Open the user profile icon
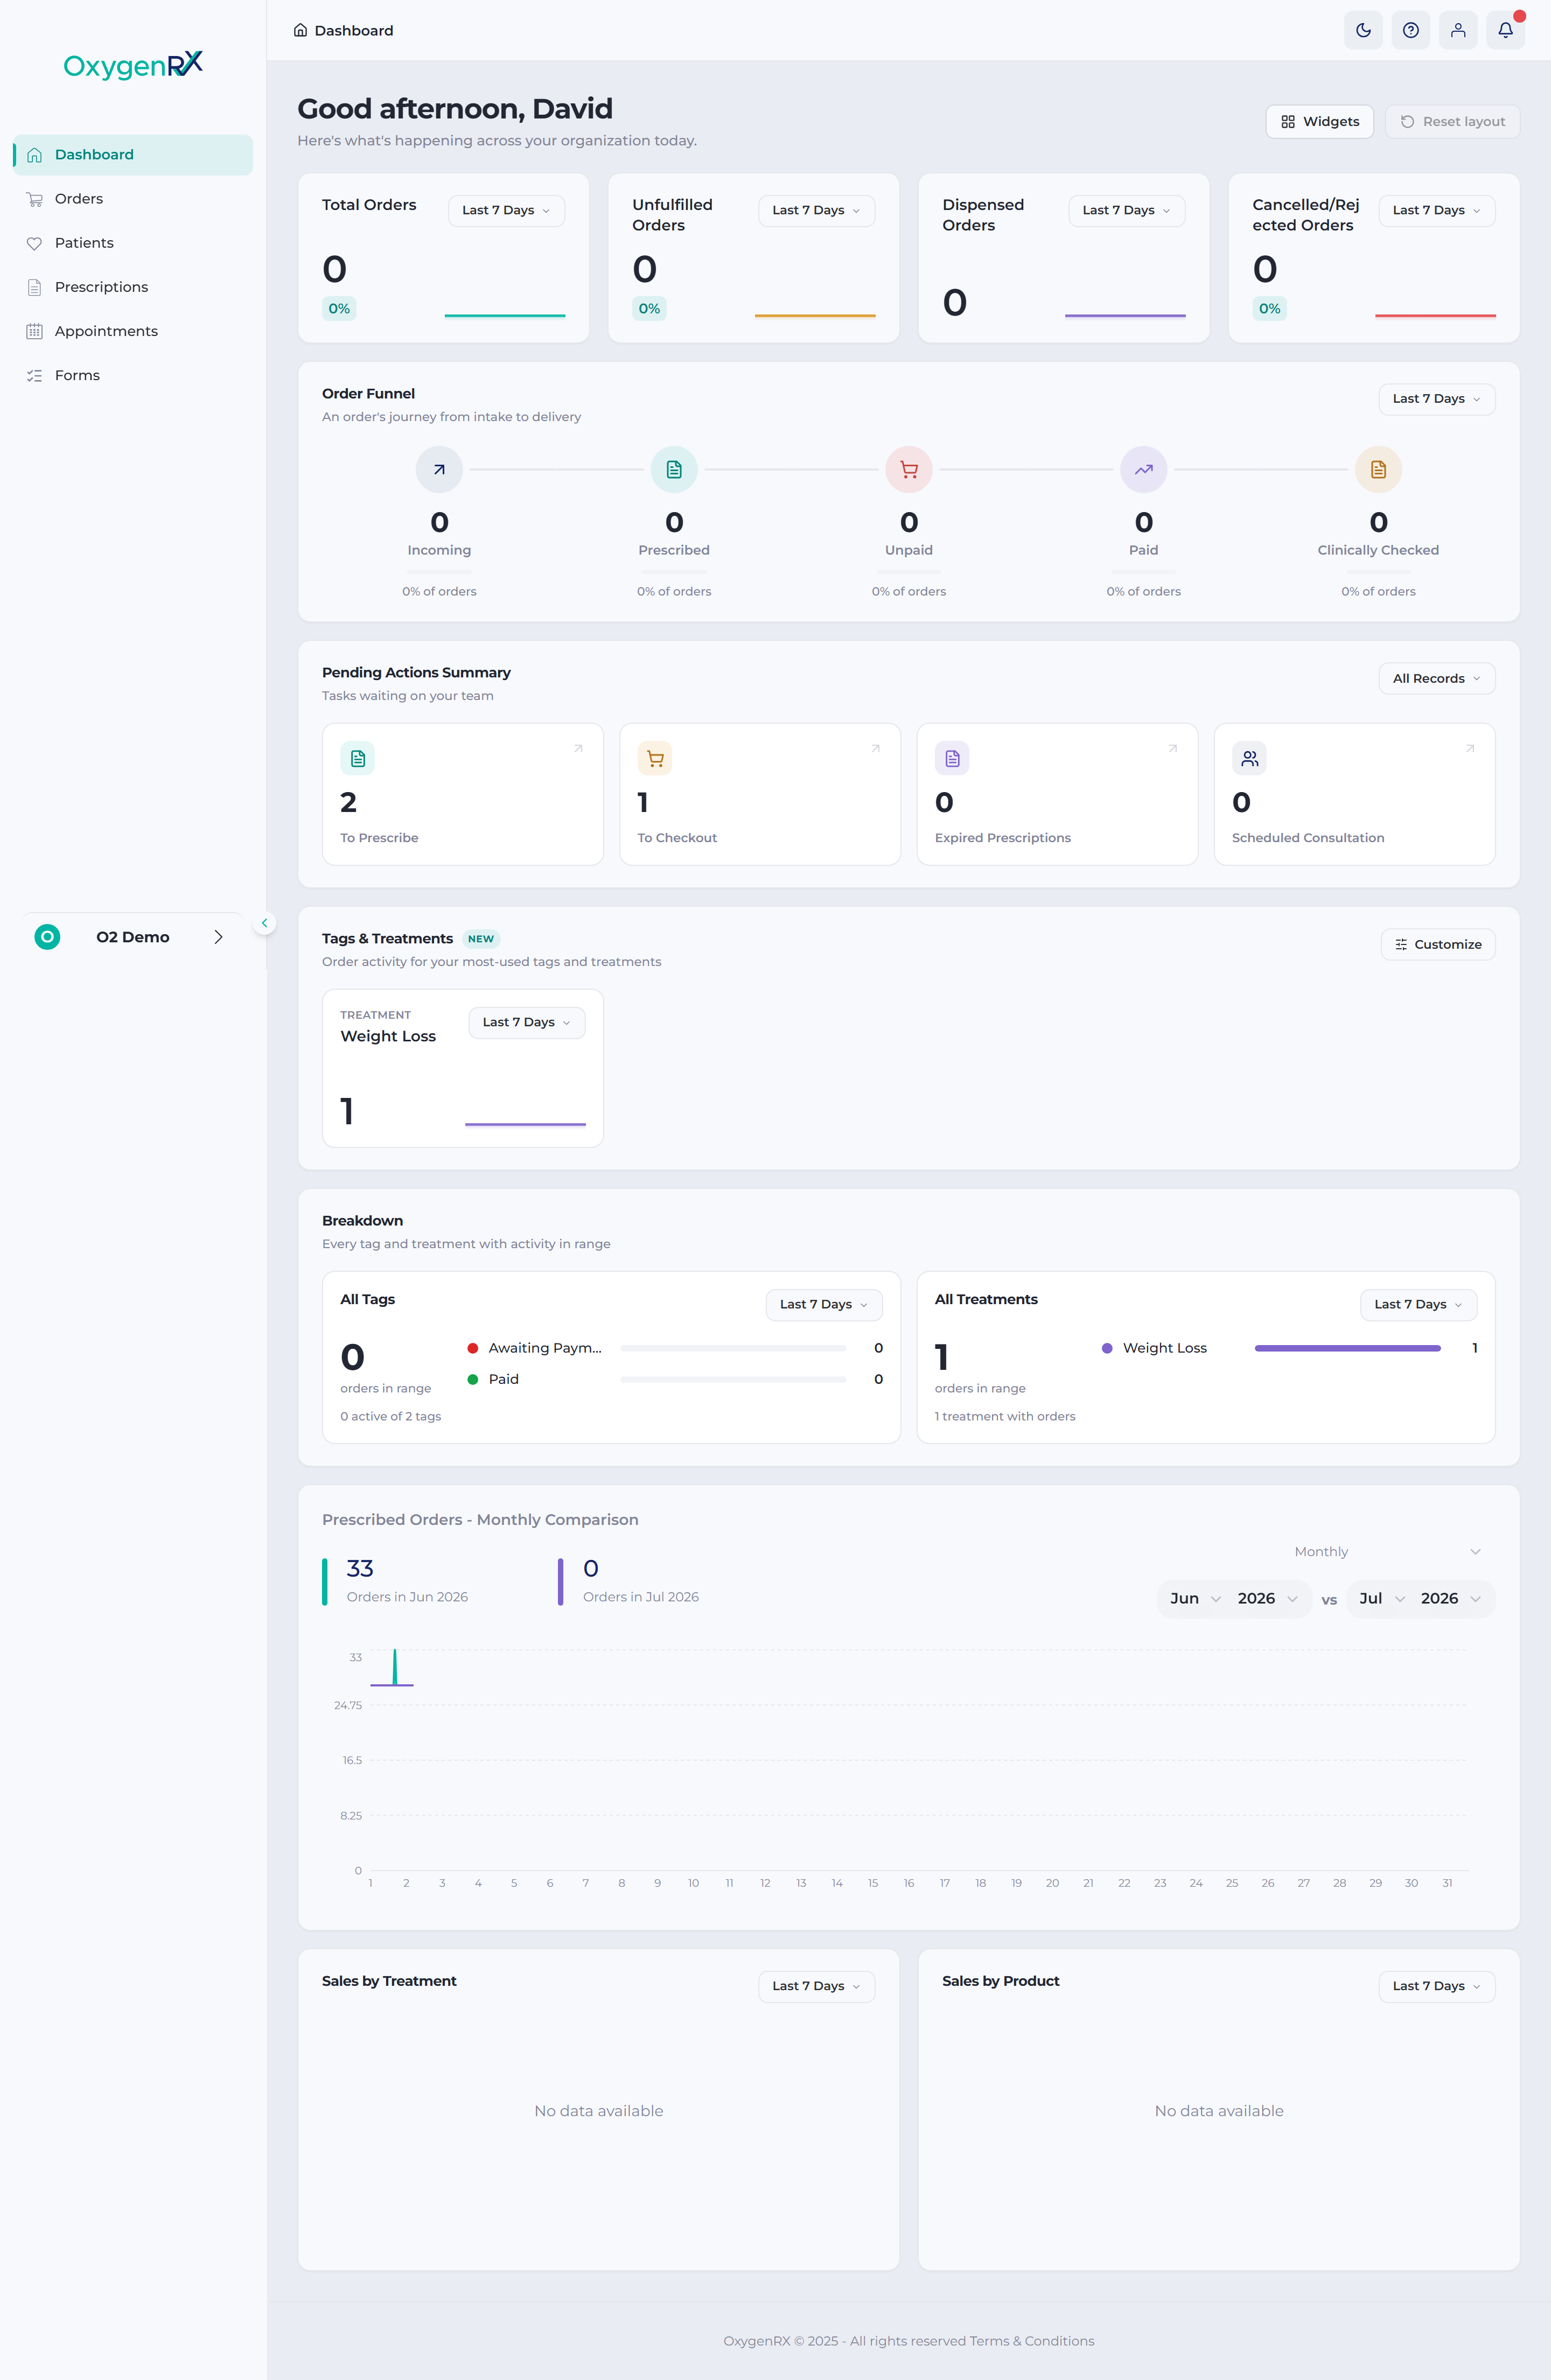The height and width of the screenshot is (2380, 1551). tap(1458, 30)
